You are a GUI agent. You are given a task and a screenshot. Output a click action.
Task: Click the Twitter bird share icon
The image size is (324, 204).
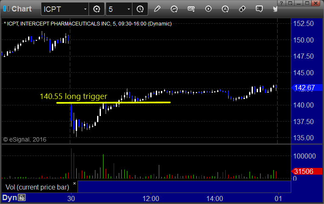click(275, 9)
